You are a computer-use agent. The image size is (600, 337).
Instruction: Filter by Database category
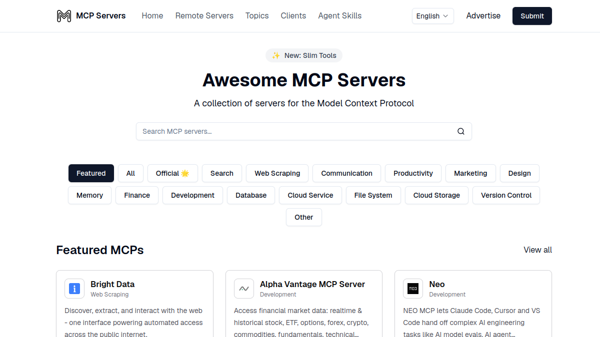[x=251, y=195]
